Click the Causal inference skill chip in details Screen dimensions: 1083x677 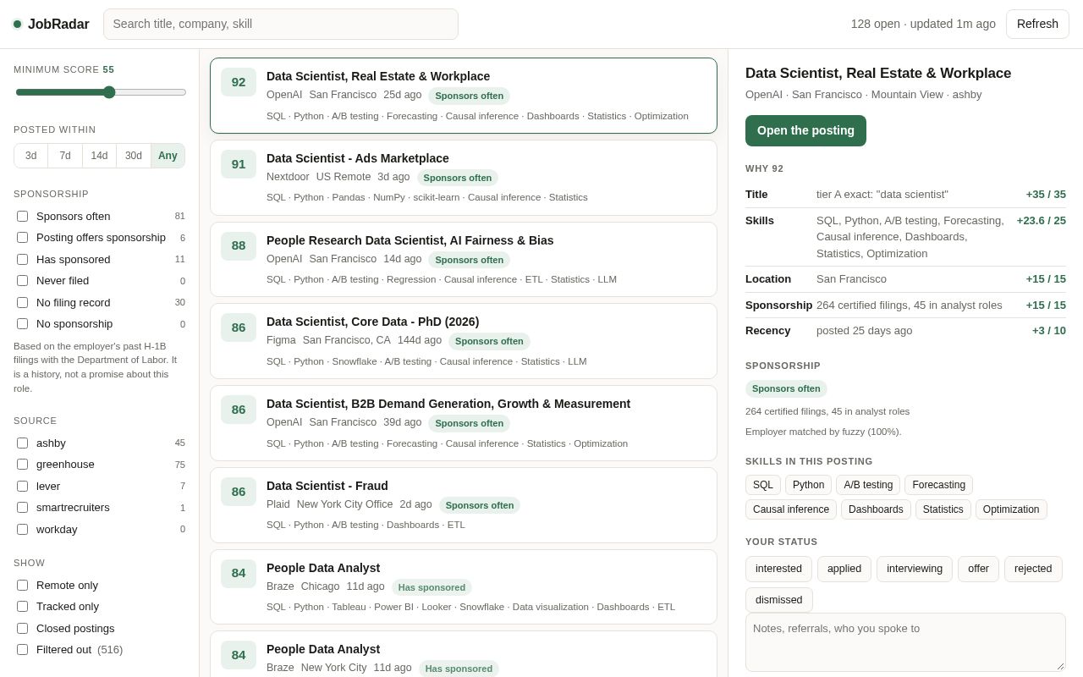(x=791, y=509)
